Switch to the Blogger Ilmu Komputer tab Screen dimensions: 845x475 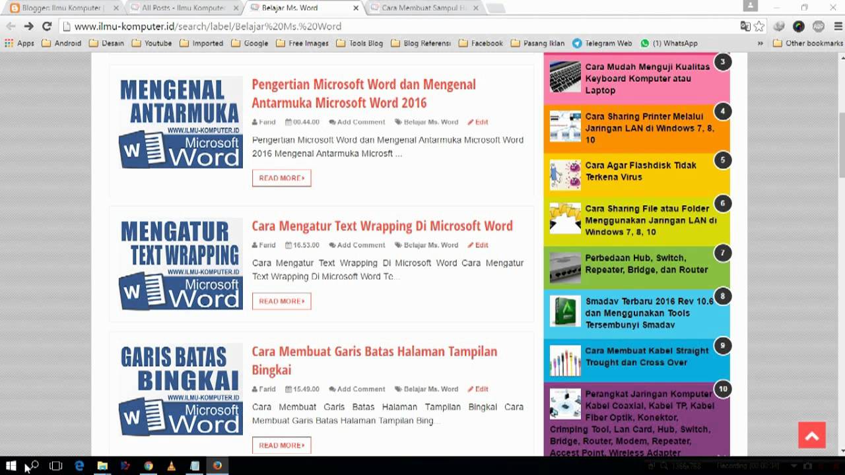click(63, 8)
